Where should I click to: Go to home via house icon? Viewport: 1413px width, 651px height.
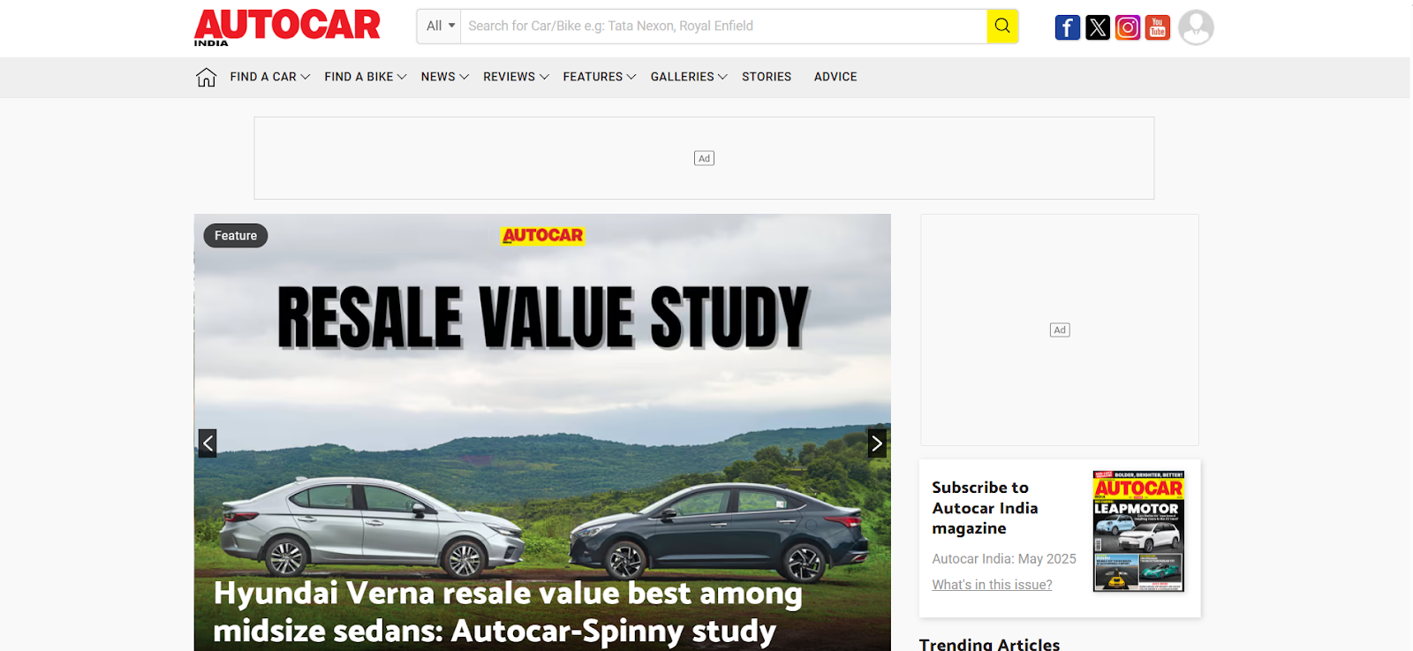[206, 77]
